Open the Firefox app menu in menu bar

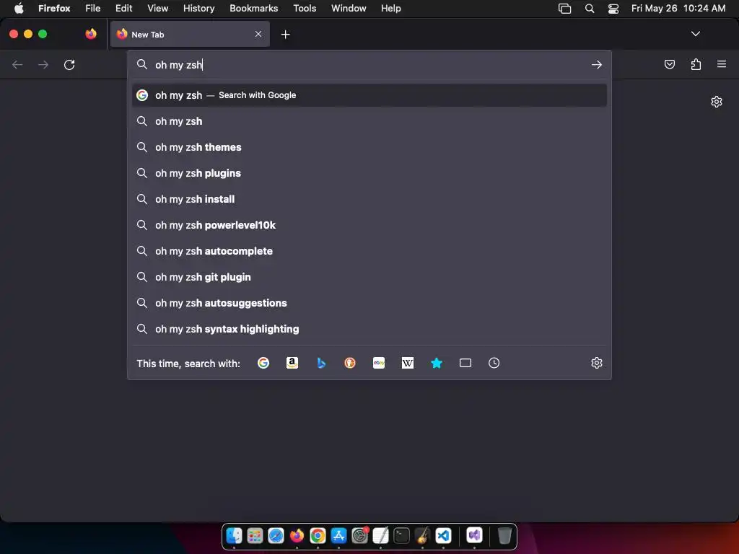pos(54,8)
